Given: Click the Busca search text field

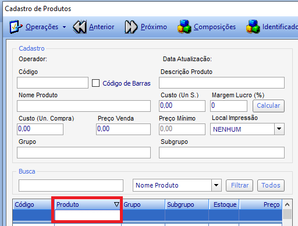Looking at the screenshot, I should (x=71, y=185).
